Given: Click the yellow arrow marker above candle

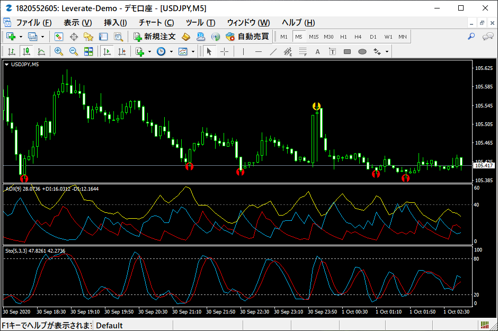Looking at the screenshot, I should point(316,106).
